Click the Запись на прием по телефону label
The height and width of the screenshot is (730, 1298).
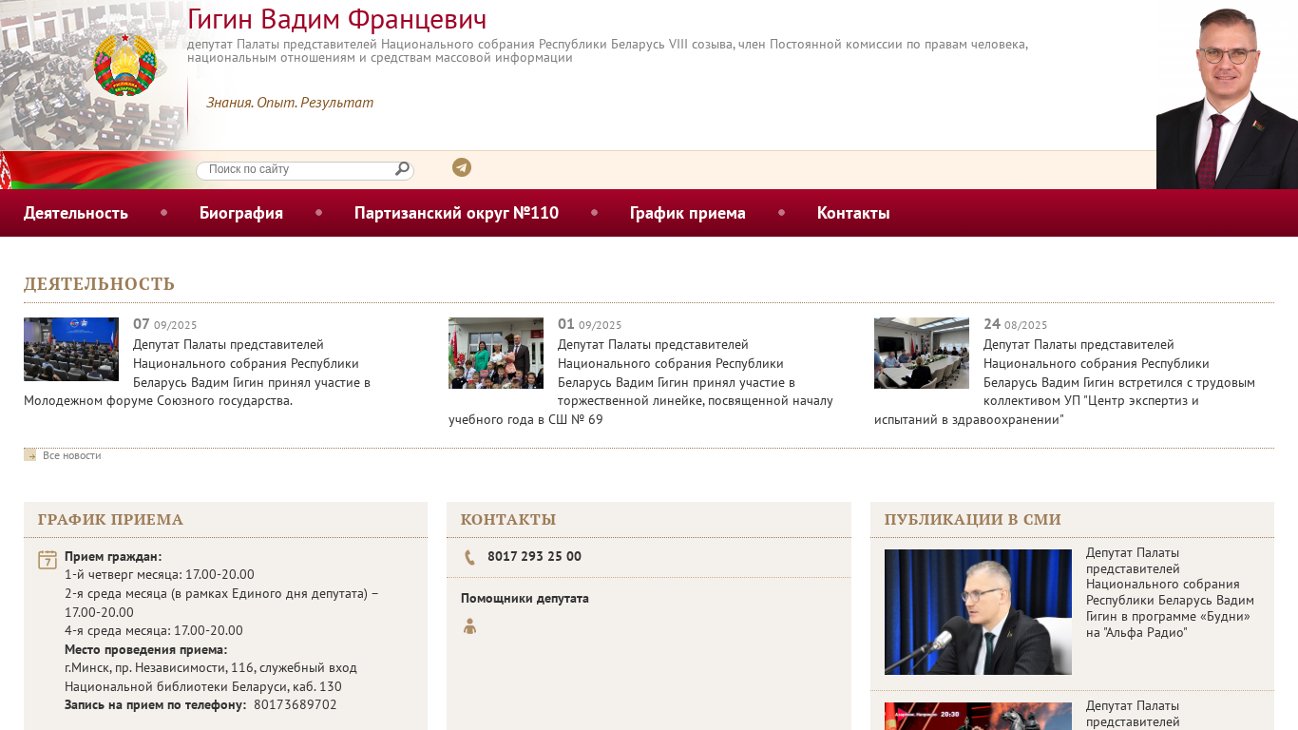coord(156,705)
